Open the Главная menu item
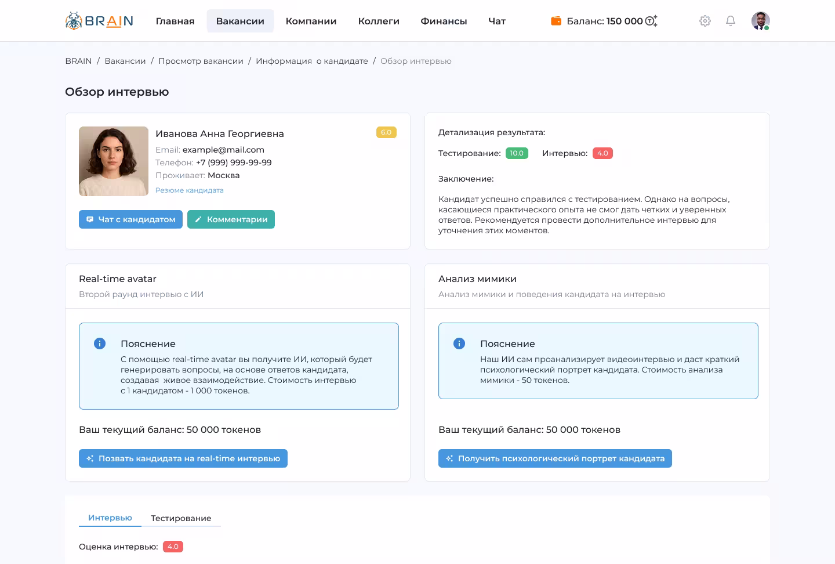Viewport: 835px width, 564px height. click(175, 21)
